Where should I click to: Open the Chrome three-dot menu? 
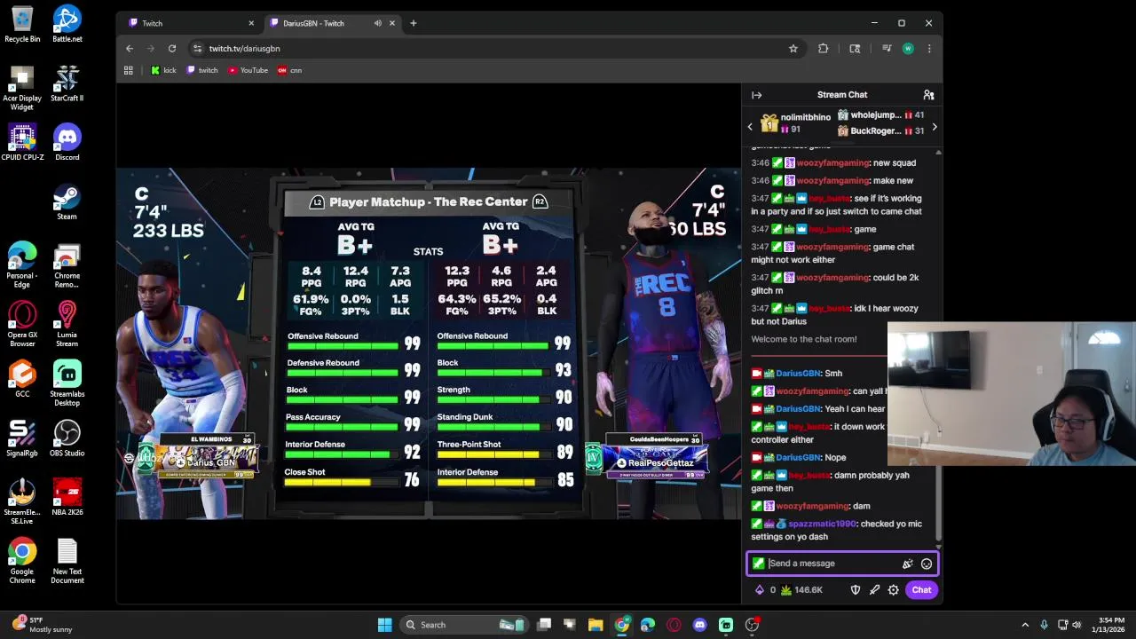(929, 49)
